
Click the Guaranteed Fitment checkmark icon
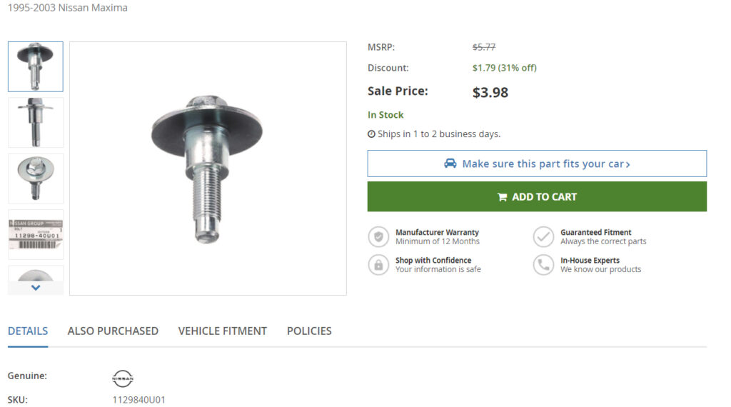[x=543, y=237]
